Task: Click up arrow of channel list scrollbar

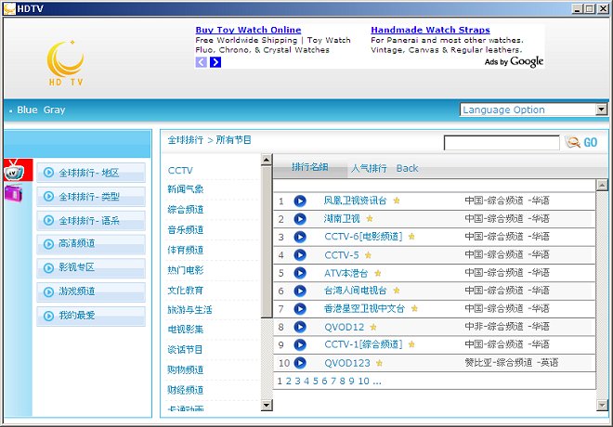Action: [x=602, y=185]
